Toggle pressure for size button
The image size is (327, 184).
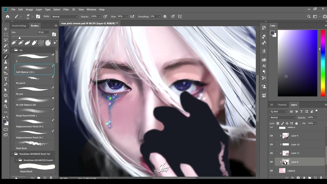click(173, 16)
